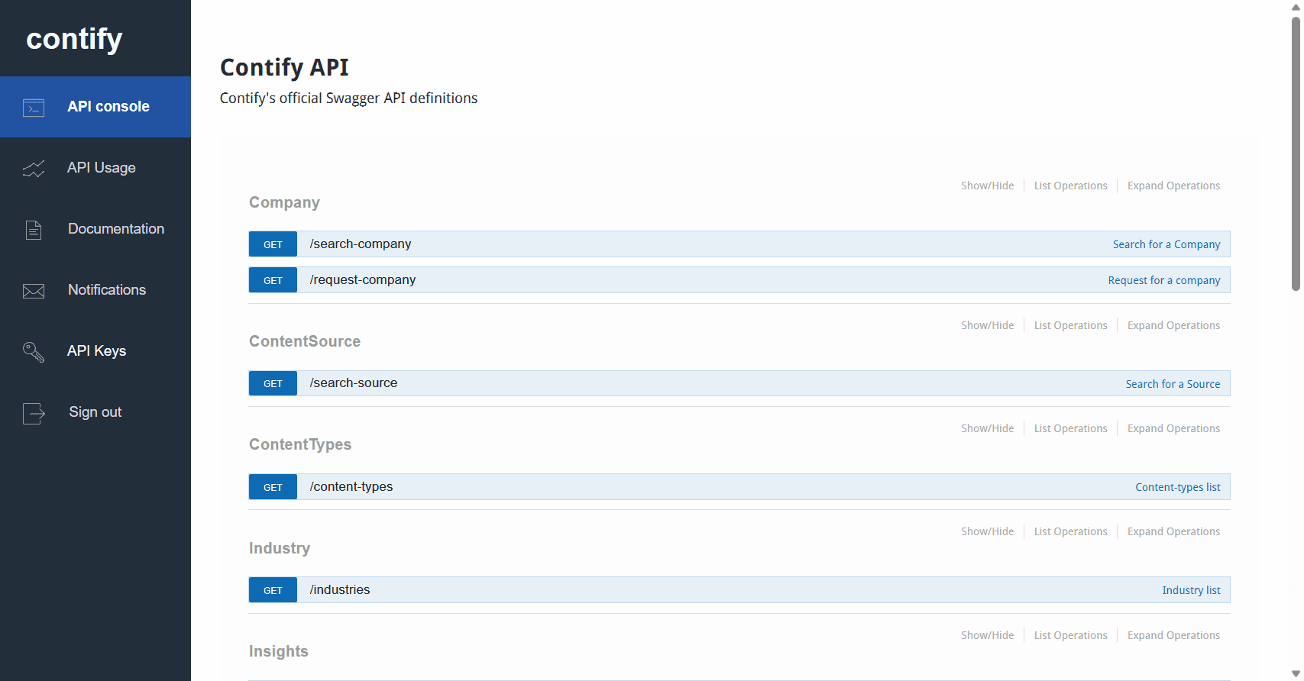Toggle Show/Hide for Industry section
Viewport: 1304px width, 681px height.
click(987, 531)
